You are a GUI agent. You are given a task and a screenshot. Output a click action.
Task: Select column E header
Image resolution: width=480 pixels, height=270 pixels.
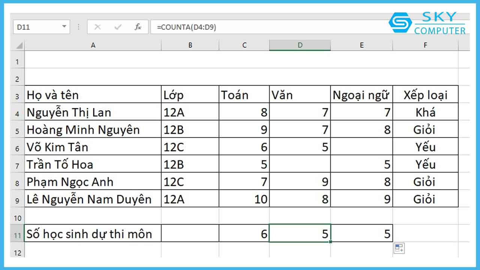[x=361, y=45]
